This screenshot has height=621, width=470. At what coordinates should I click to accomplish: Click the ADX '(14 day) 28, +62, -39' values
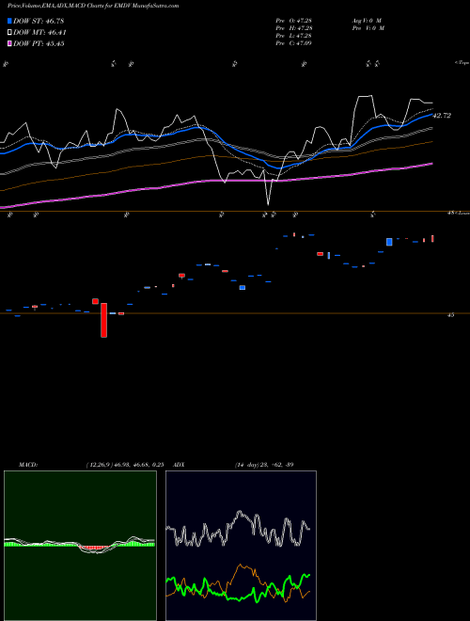(x=264, y=465)
